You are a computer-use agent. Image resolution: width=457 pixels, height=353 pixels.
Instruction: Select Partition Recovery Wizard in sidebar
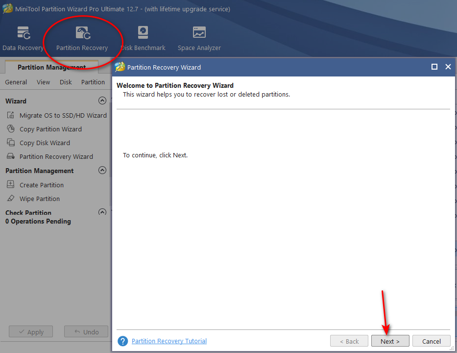coord(56,157)
